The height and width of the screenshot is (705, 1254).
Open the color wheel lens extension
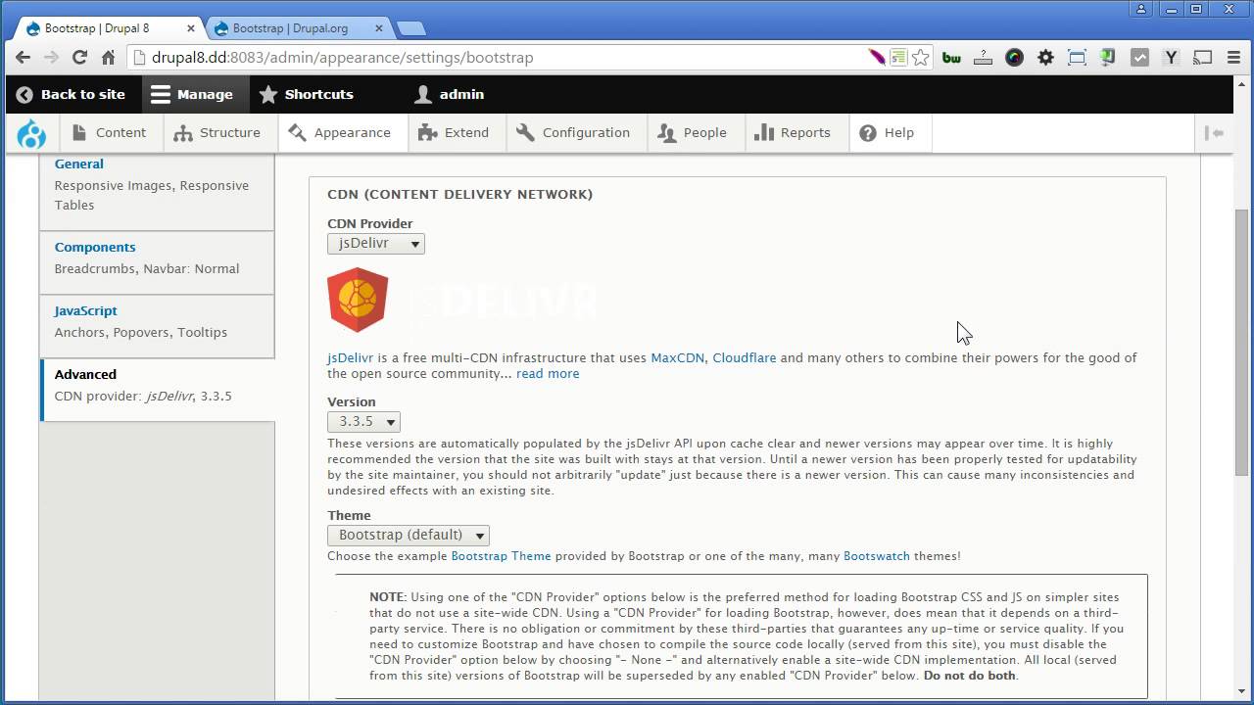coord(1014,58)
